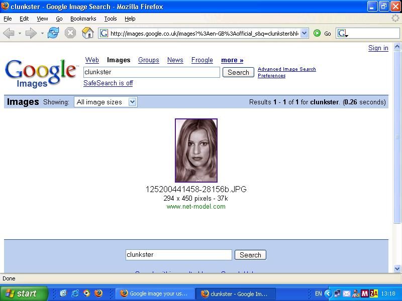Click the top Search button
The width and height of the screenshot is (402, 301).
(x=238, y=72)
